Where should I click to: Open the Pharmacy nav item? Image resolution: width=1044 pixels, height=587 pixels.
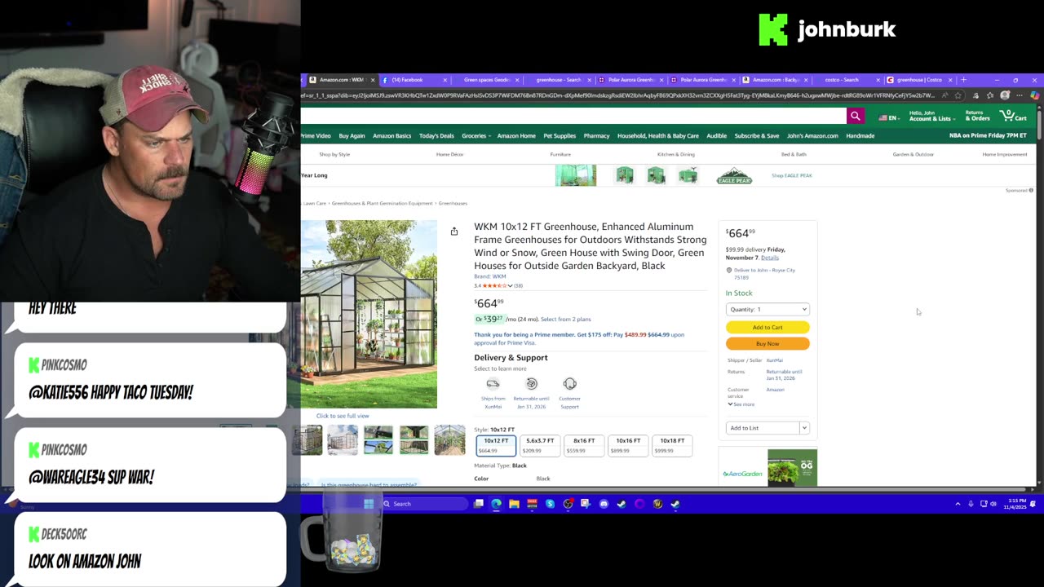click(x=596, y=136)
